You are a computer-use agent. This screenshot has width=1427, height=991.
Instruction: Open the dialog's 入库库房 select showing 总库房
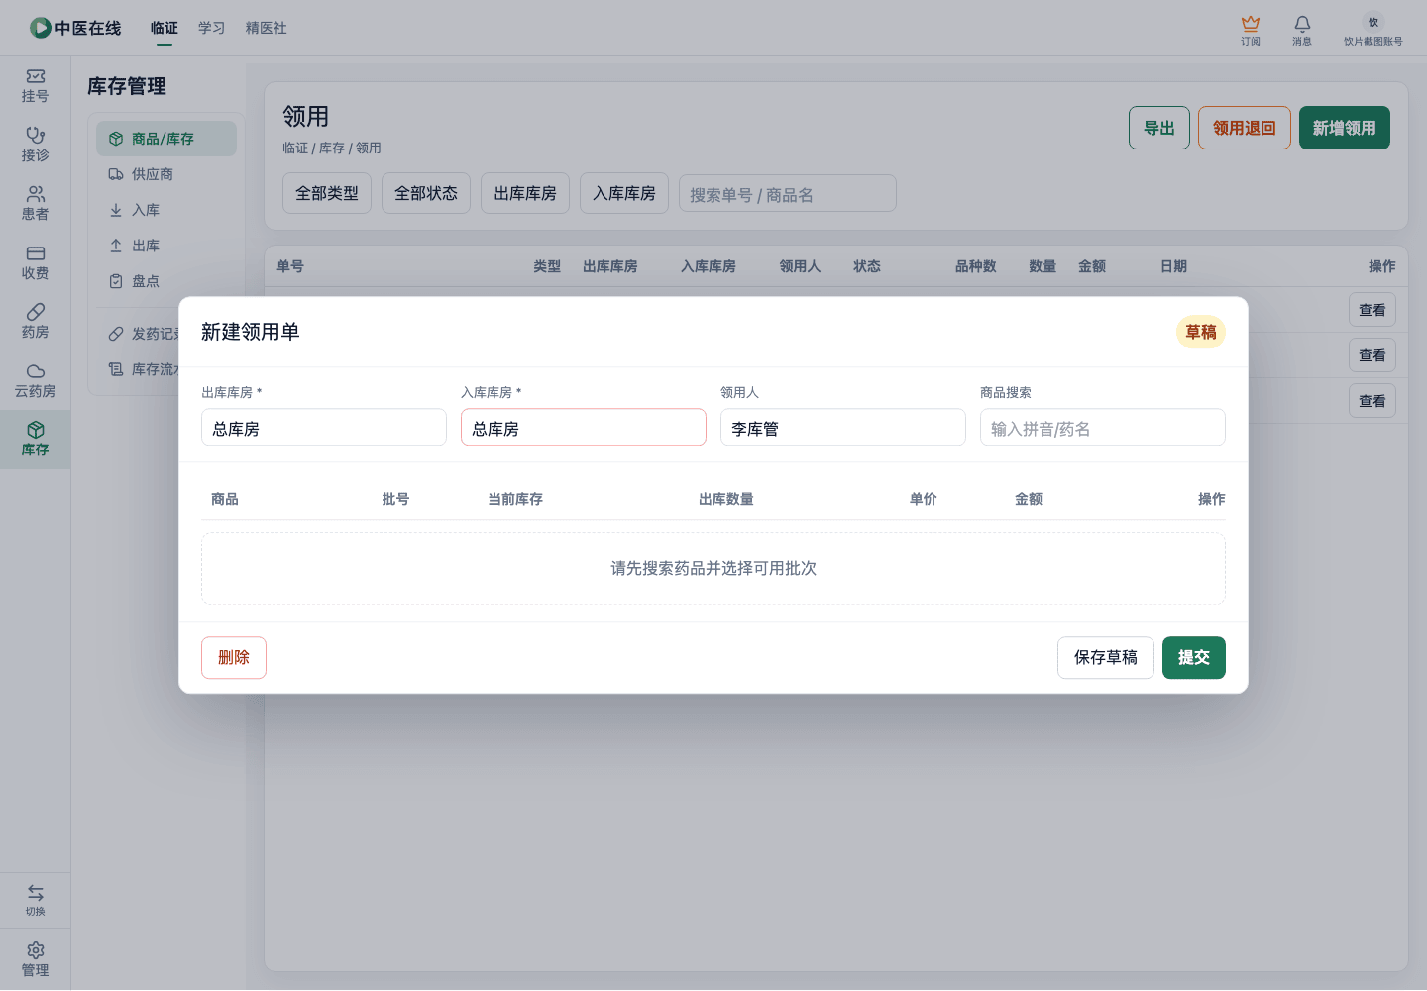[584, 428]
